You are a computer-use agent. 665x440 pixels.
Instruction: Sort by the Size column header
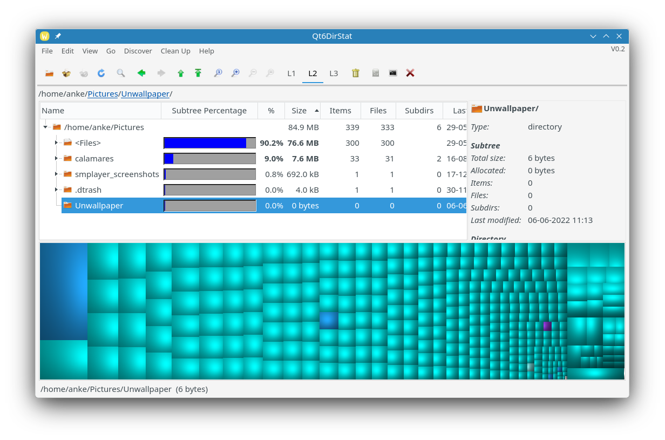[x=299, y=111]
